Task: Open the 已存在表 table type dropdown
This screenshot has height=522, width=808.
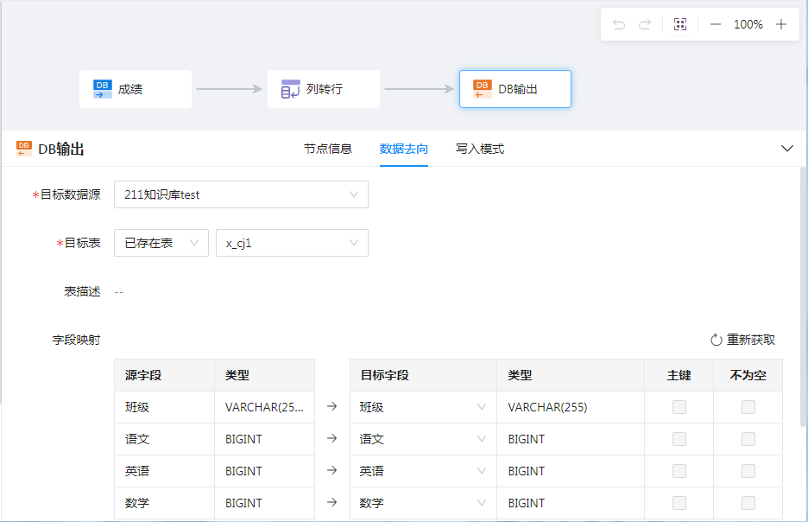Action: (161, 243)
